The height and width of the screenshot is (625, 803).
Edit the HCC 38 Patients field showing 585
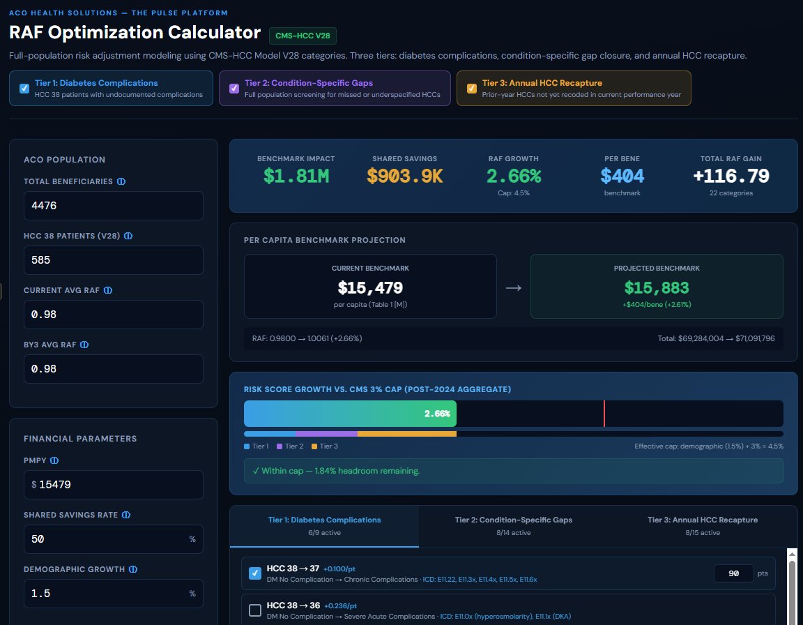click(x=113, y=259)
